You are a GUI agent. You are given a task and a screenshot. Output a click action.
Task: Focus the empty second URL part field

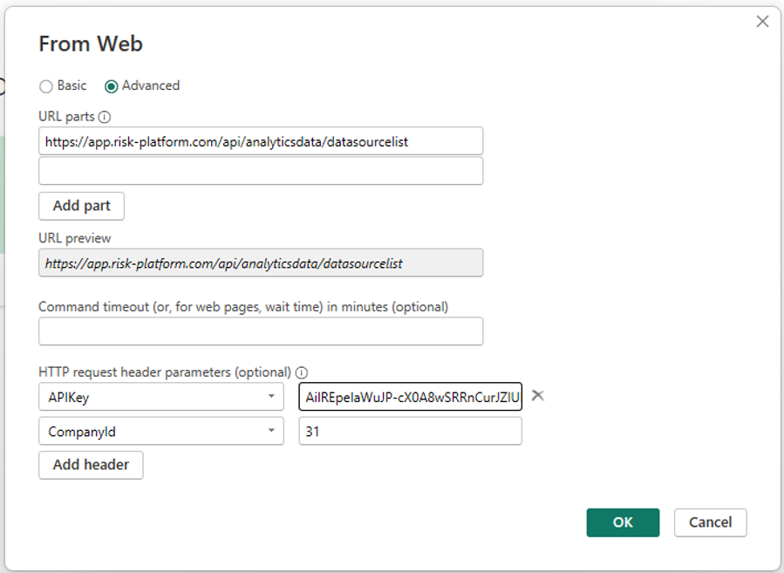click(x=261, y=171)
